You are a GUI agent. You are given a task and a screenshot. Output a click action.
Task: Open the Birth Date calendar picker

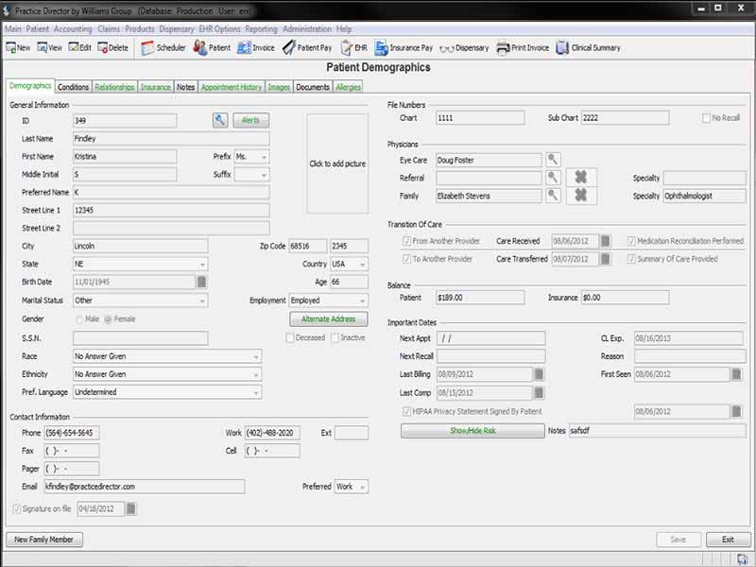[202, 282]
